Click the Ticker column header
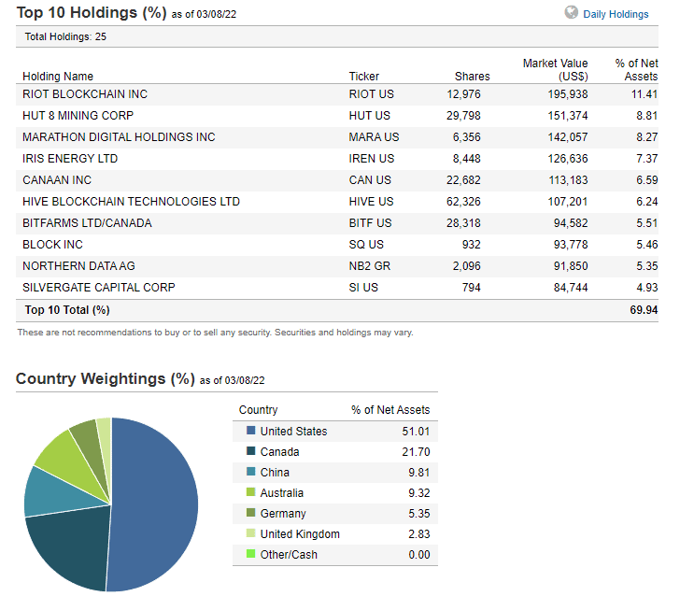 pos(364,77)
